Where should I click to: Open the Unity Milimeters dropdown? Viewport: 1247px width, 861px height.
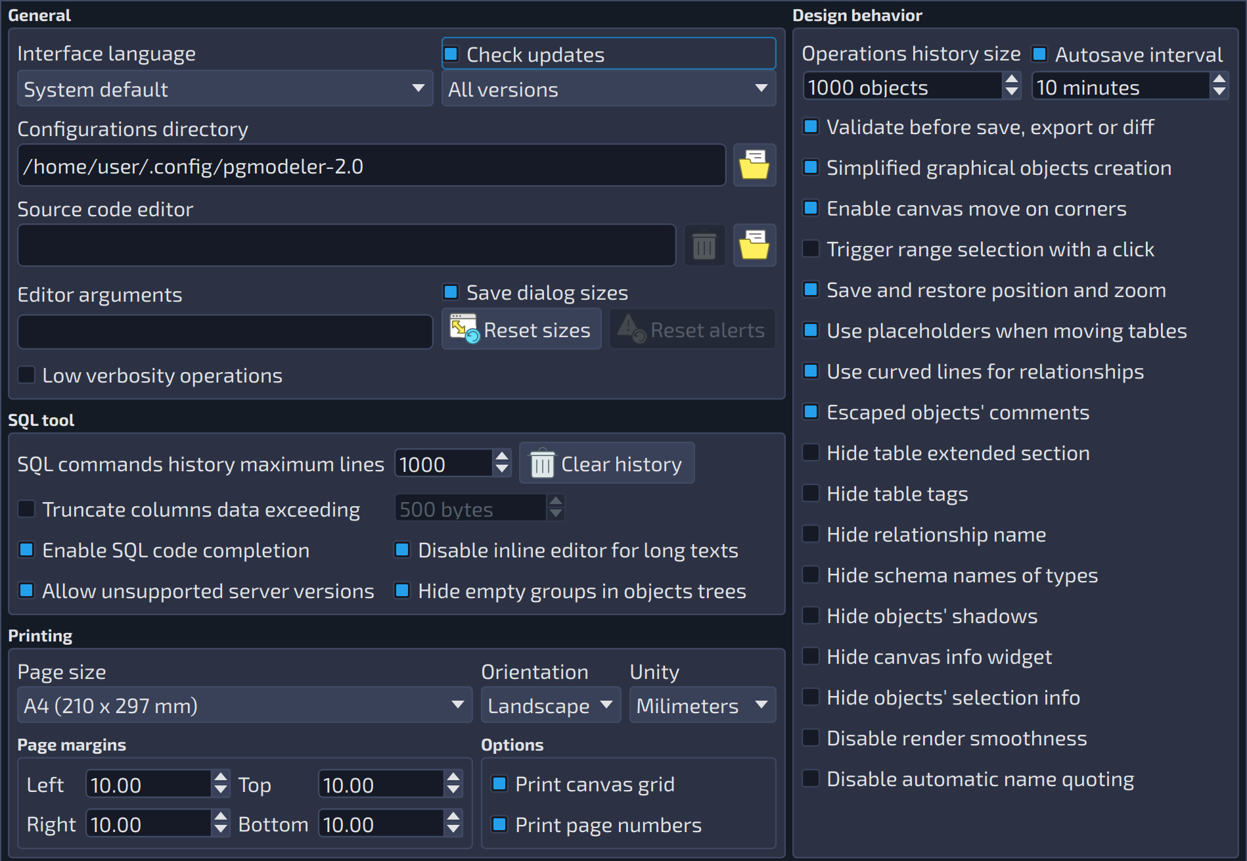point(702,705)
